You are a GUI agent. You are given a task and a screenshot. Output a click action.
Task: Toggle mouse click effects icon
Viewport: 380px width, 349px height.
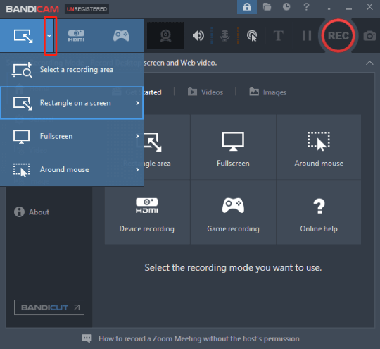[252, 36]
